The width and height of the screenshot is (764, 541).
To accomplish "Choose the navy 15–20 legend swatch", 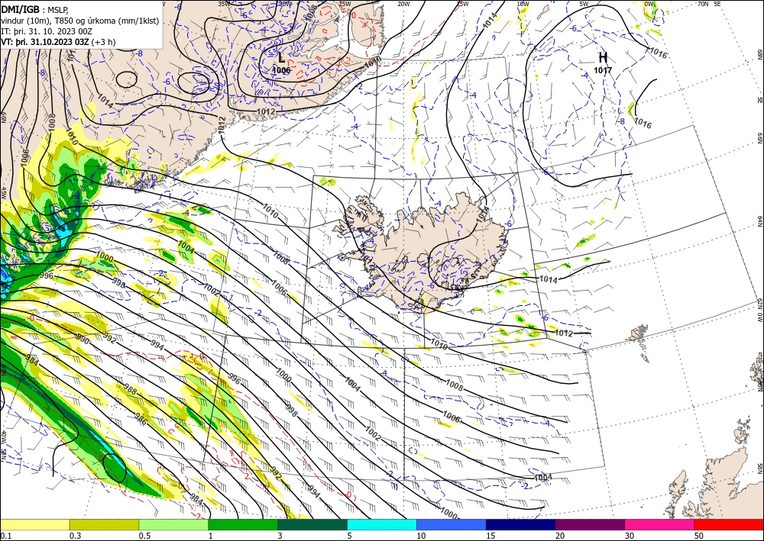I will (x=521, y=524).
